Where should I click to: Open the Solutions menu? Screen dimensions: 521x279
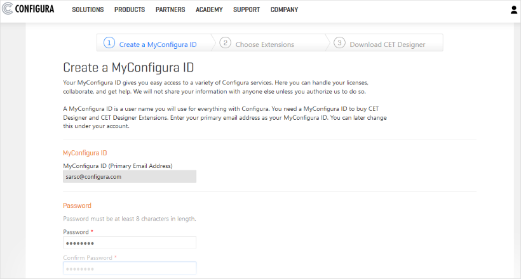tap(88, 10)
